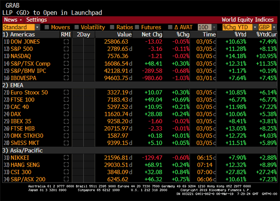The image size is (280, 201).
Task: Select the EMEA section header
Action: [x=13, y=85]
